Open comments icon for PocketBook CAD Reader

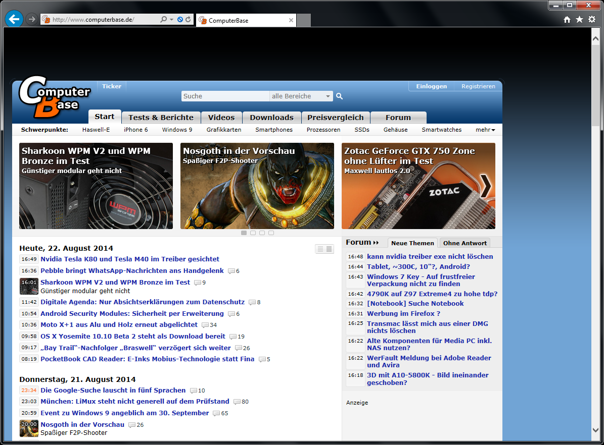point(262,359)
